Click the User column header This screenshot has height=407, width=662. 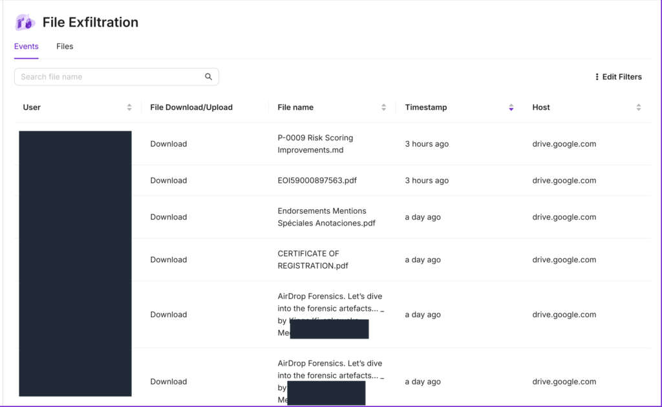coord(32,107)
